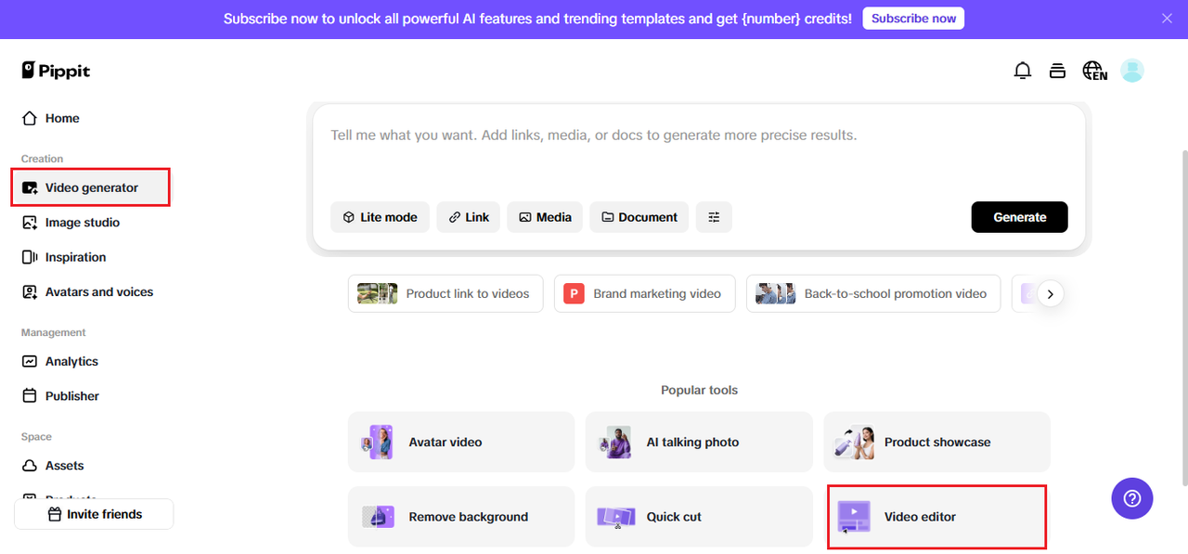Click the page vertical scrollbar
This screenshot has width=1188, height=554.
1182,316
